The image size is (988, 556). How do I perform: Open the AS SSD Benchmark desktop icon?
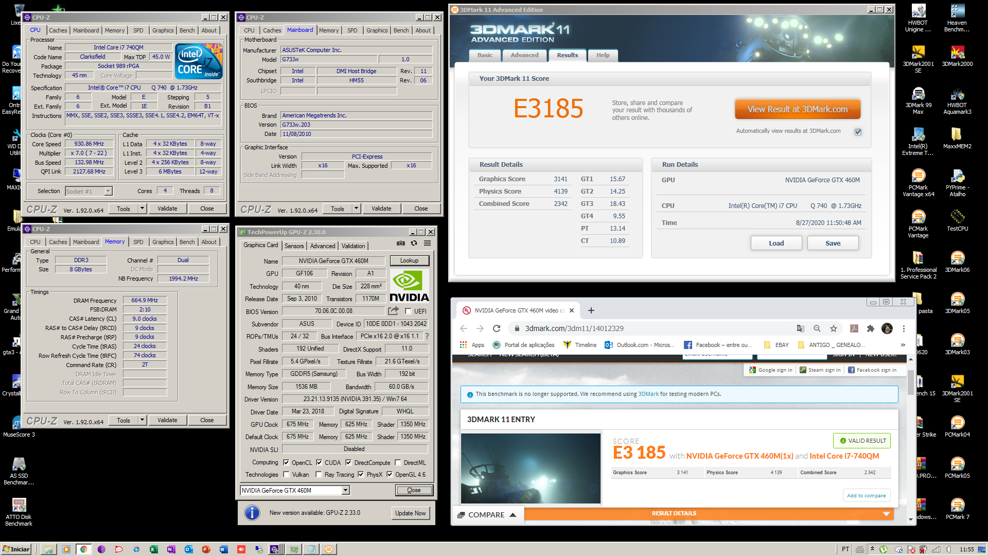pos(19,471)
